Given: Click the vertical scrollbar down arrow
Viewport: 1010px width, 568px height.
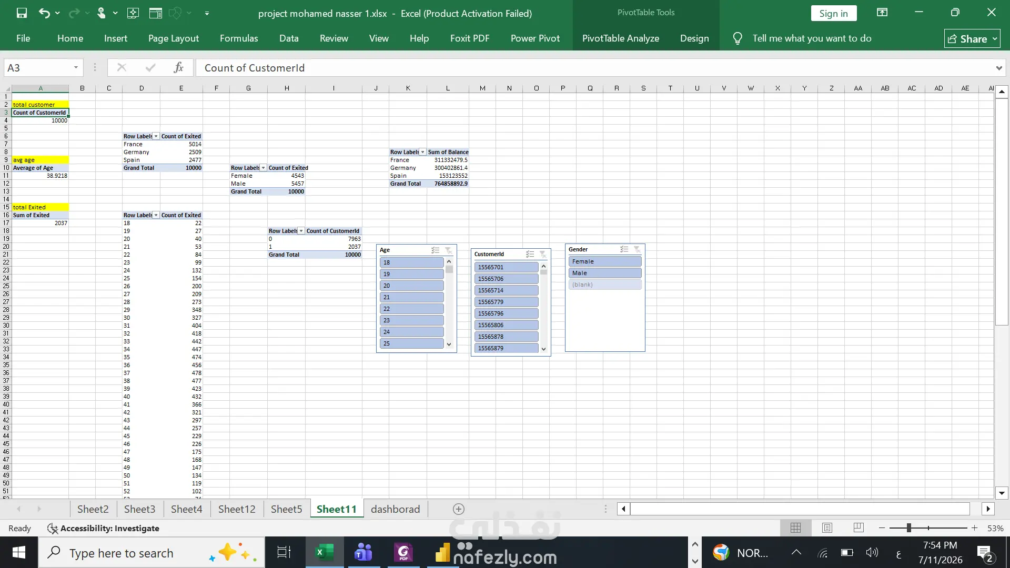Looking at the screenshot, I should [x=1002, y=493].
